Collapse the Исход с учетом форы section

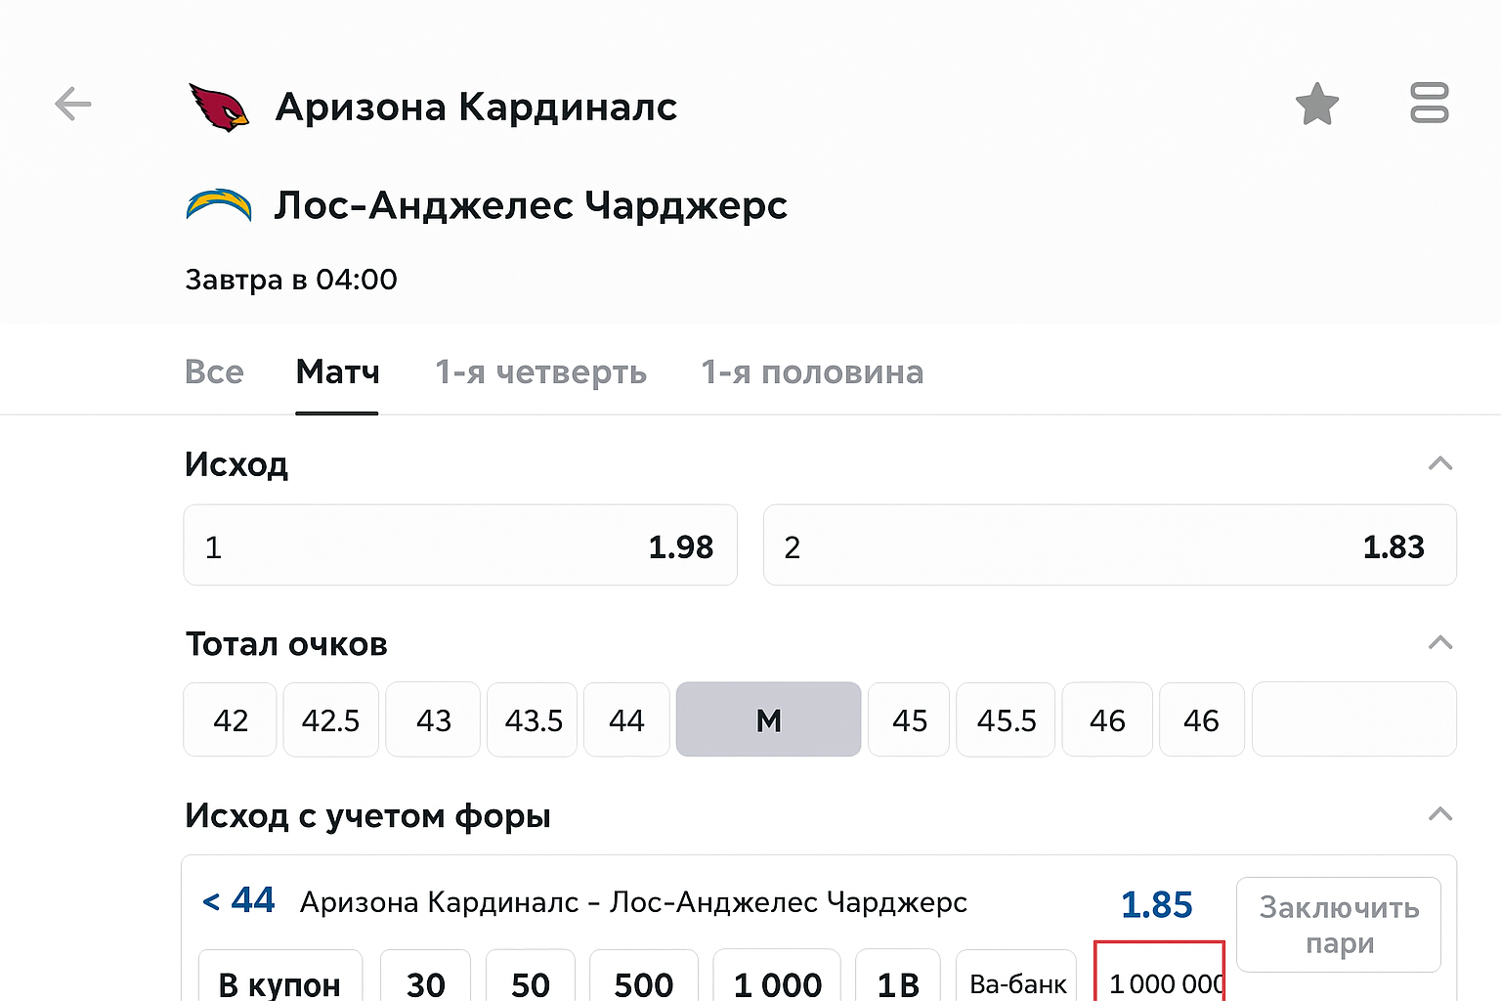pos(1439,814)
